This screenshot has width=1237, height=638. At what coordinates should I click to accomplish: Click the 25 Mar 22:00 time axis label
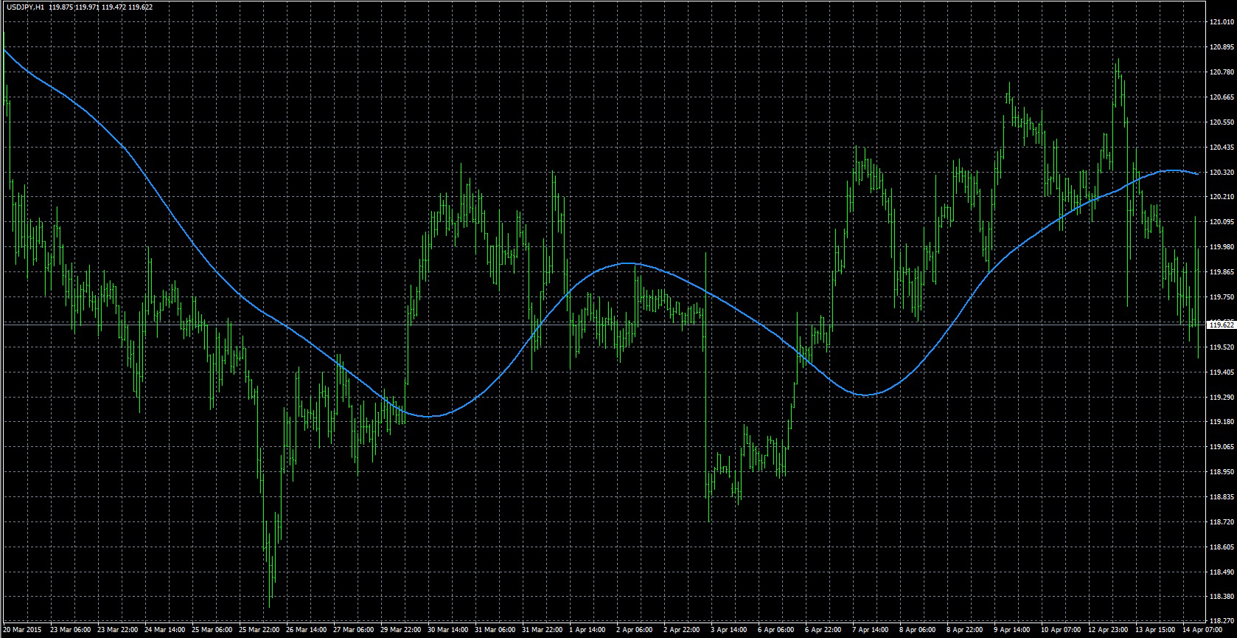click(259, 631)
